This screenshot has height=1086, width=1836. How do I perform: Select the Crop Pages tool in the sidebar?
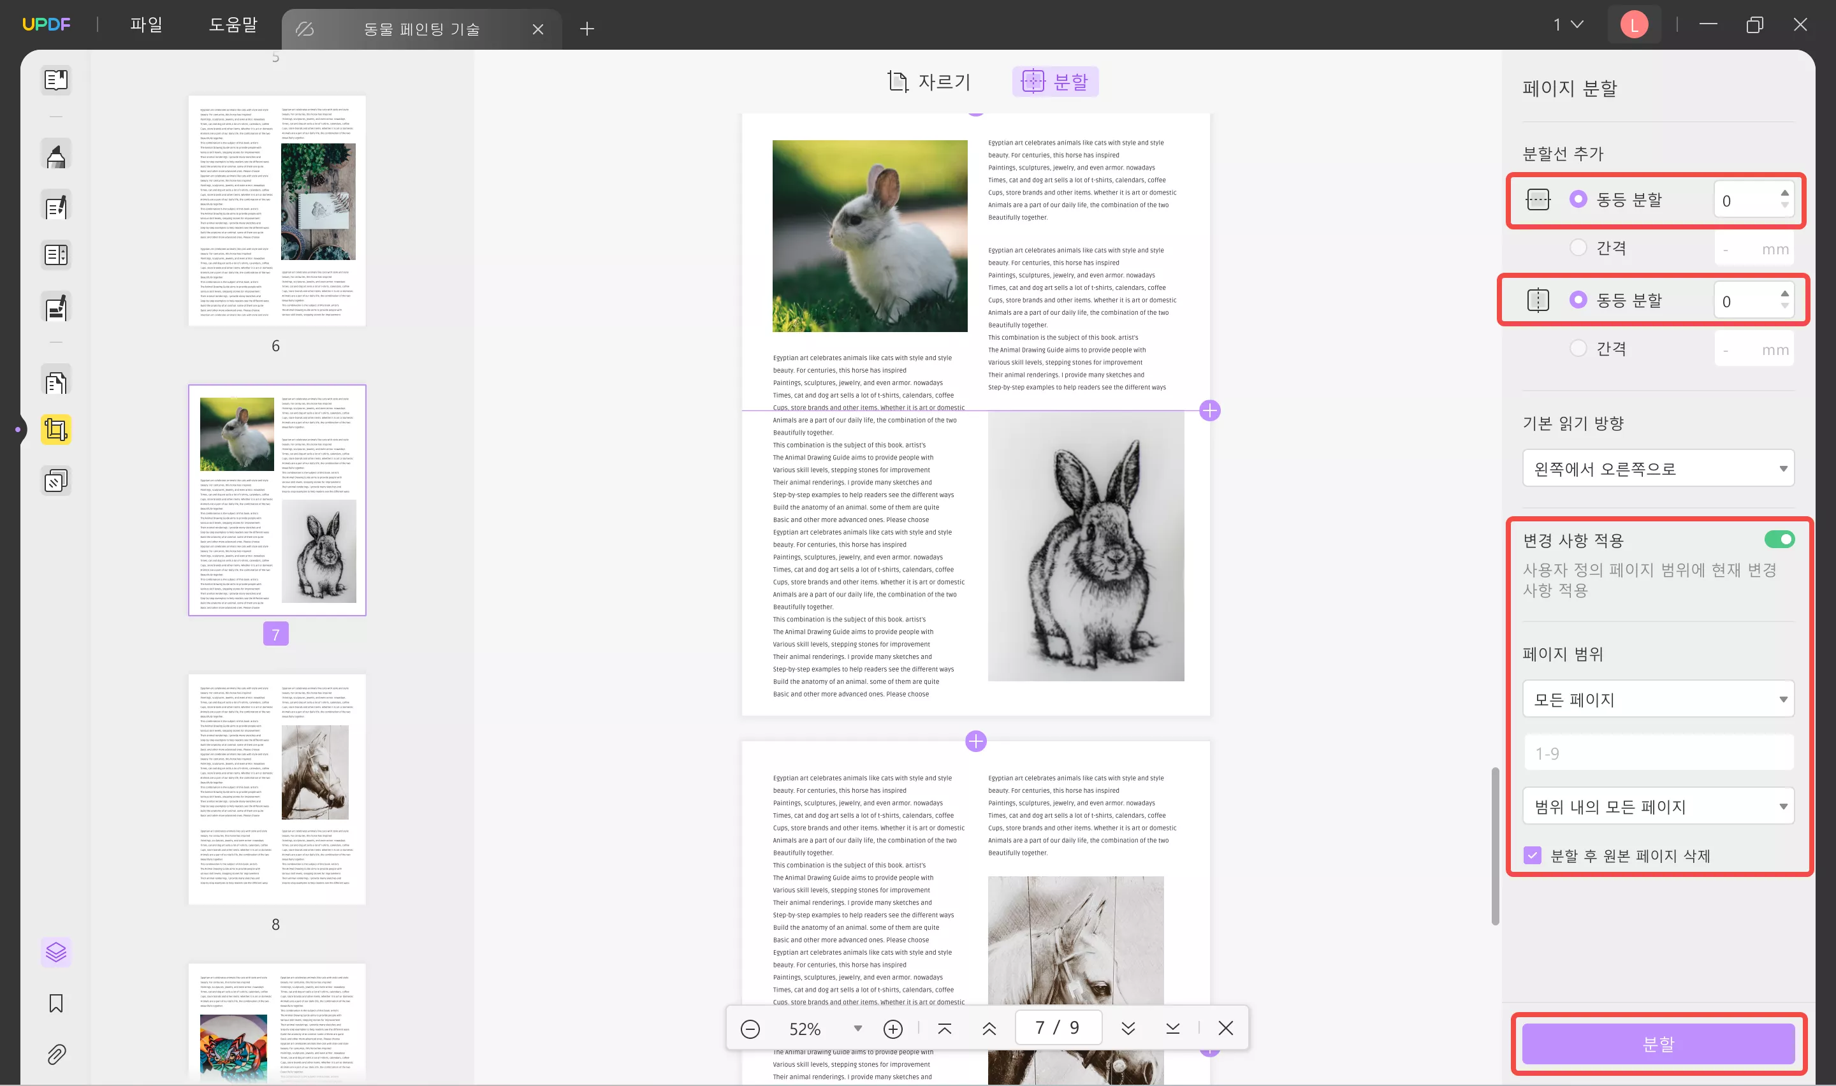click(x=56, y=430)
